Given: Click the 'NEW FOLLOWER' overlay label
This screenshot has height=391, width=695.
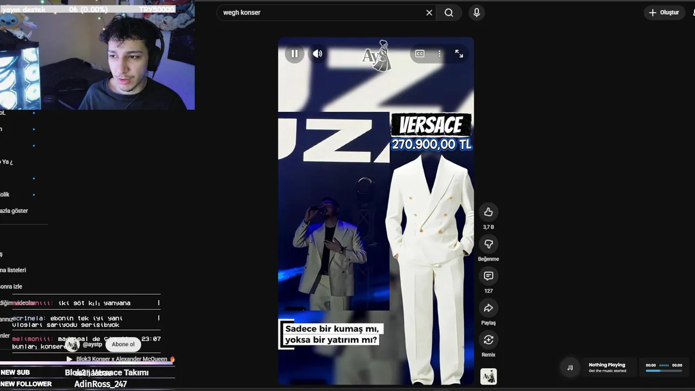Looking at the screenshot, I should tap(26, 384).
